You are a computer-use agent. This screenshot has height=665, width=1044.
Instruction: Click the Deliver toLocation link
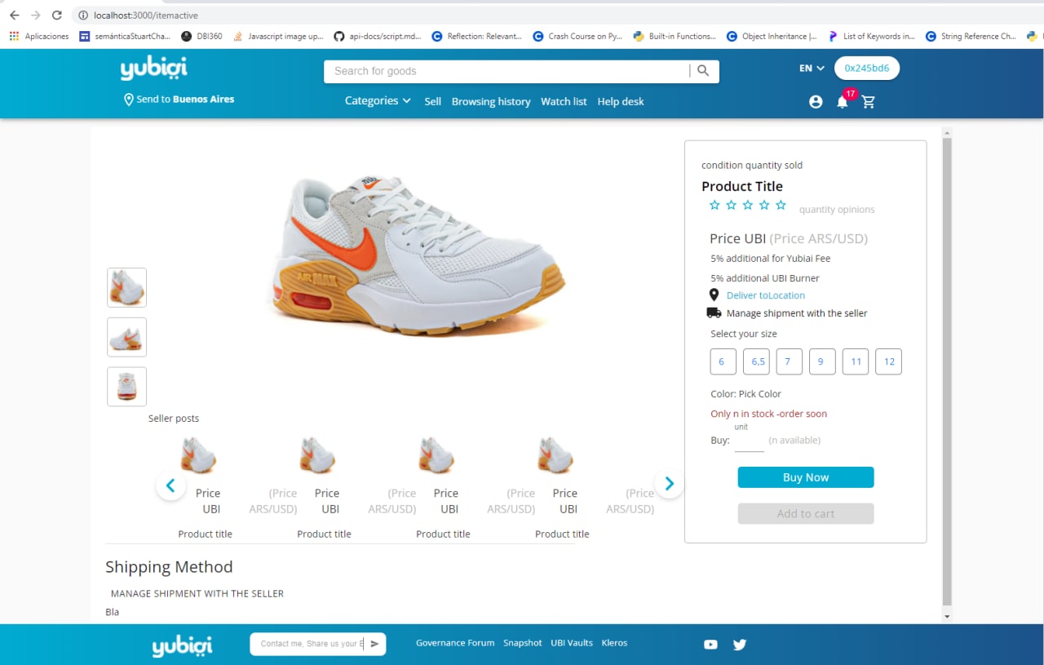click(x=766, y=295)
